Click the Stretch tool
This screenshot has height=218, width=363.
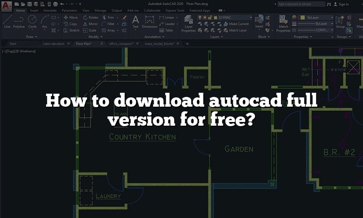(71, 30)
